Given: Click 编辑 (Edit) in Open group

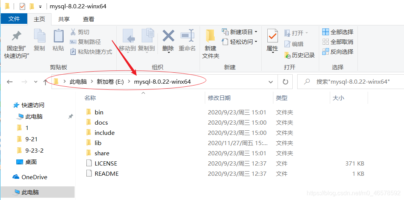Looking at the screenshot, I should pyautogui.click(x=294, y=44).
